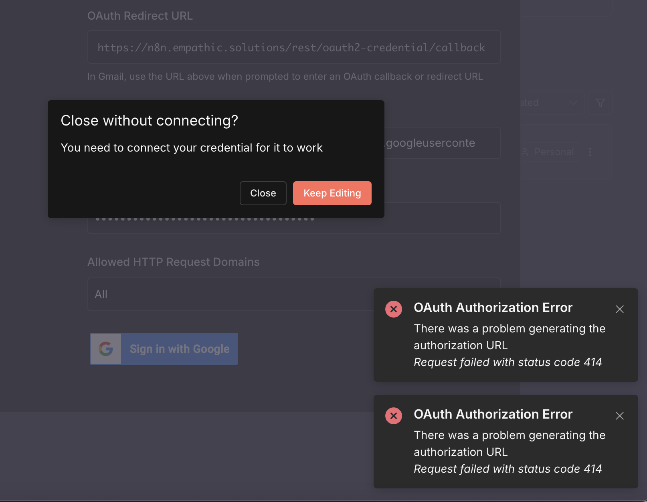Click the Google "G" logo on sign-in button

click(x=105, y=349)
